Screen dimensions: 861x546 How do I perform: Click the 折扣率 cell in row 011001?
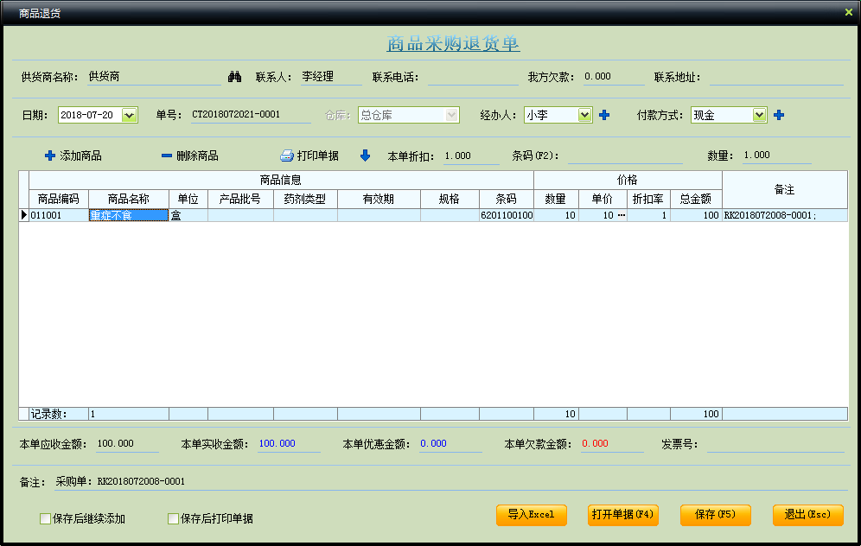[648, 215]
